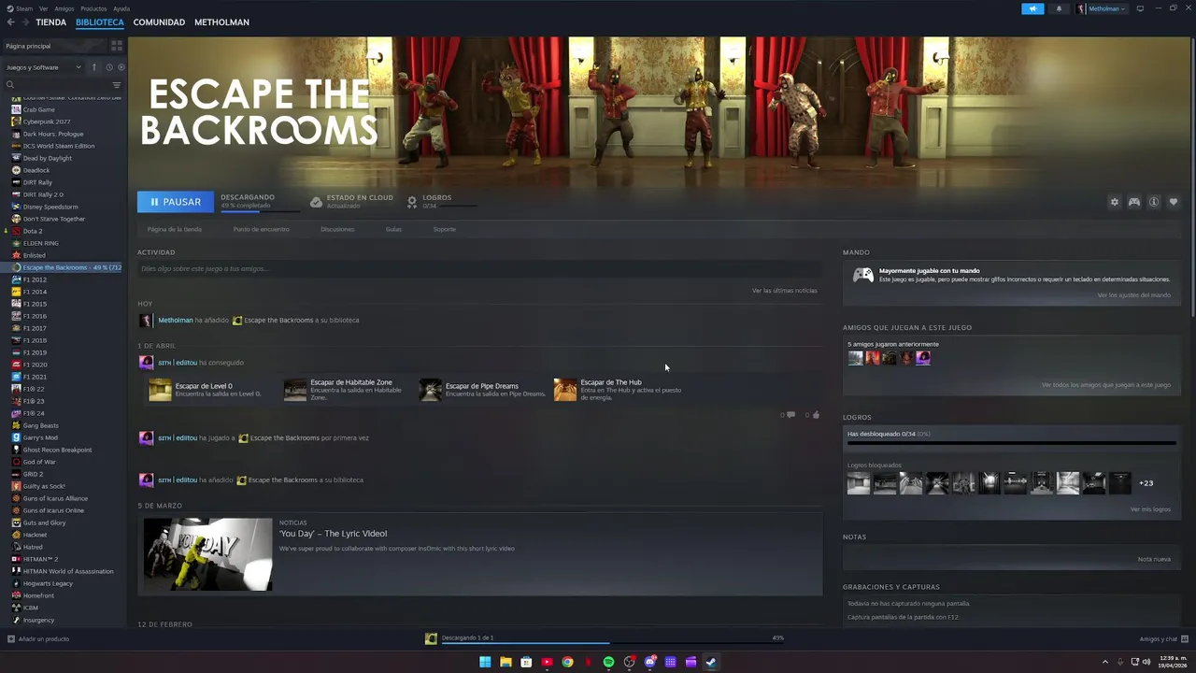1196x673 pixels.
Task: Open Steam icon in Windows taskbar
Action: coord(711,662)
